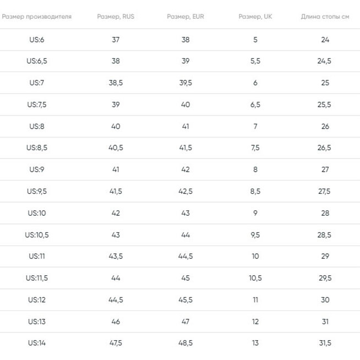
Task: Click the US:11,5 row label
Action: click(x=37, y=279)
